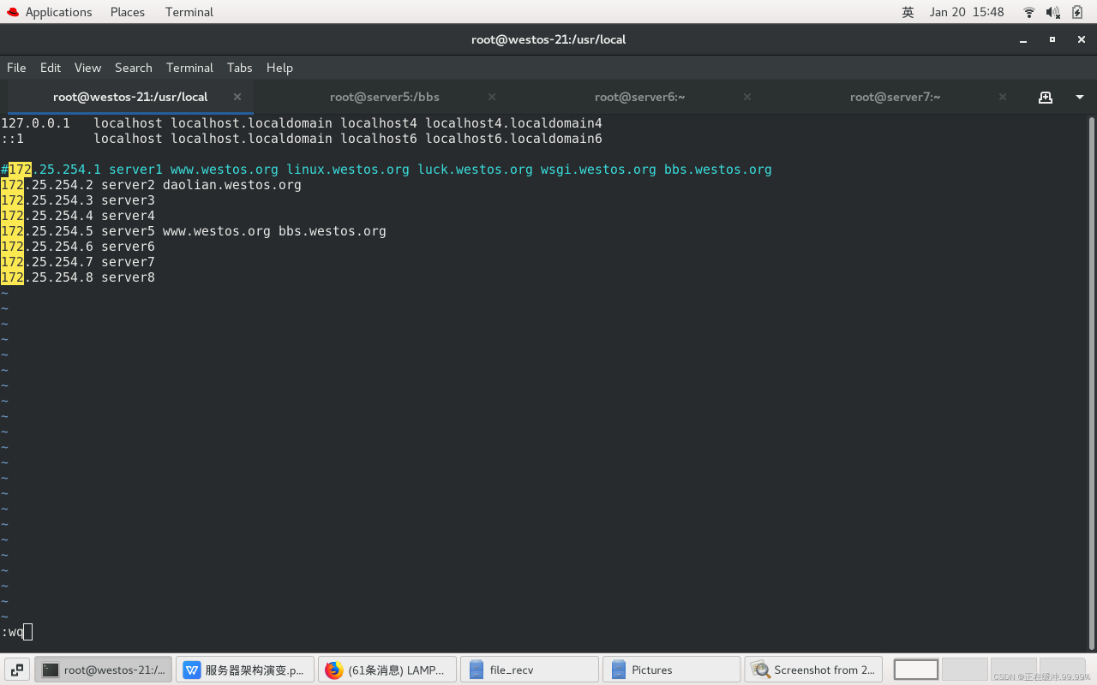Switch to the root@server5:/bbs tab
Viewport: 1097px width, 685px height.
coord(385,97)
